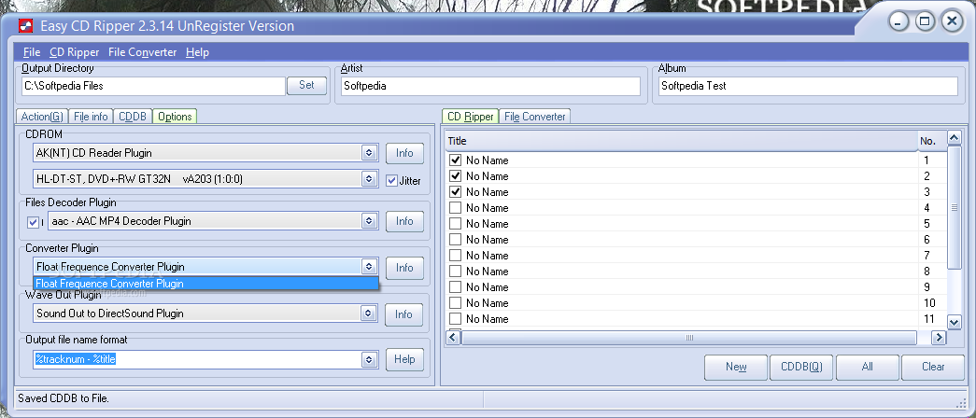The height and width of the screenshot is (418, 976).
Task: Click Info button for CDROM plugin
Action: click(x=404, y=153)
